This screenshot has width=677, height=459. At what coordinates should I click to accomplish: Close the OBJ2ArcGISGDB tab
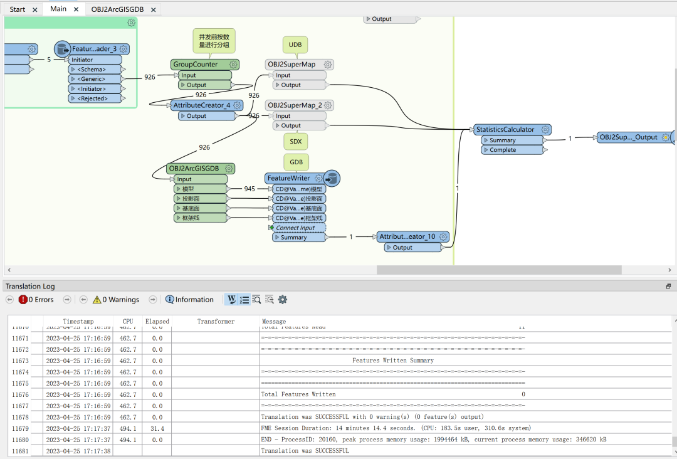coord(154,9)
